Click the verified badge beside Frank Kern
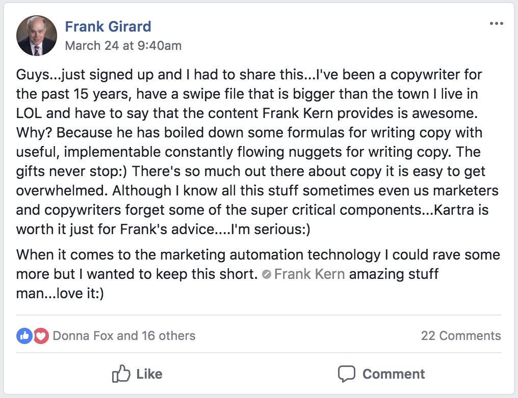This screenshot has width=518, height=398. click(x=266, y=275)
